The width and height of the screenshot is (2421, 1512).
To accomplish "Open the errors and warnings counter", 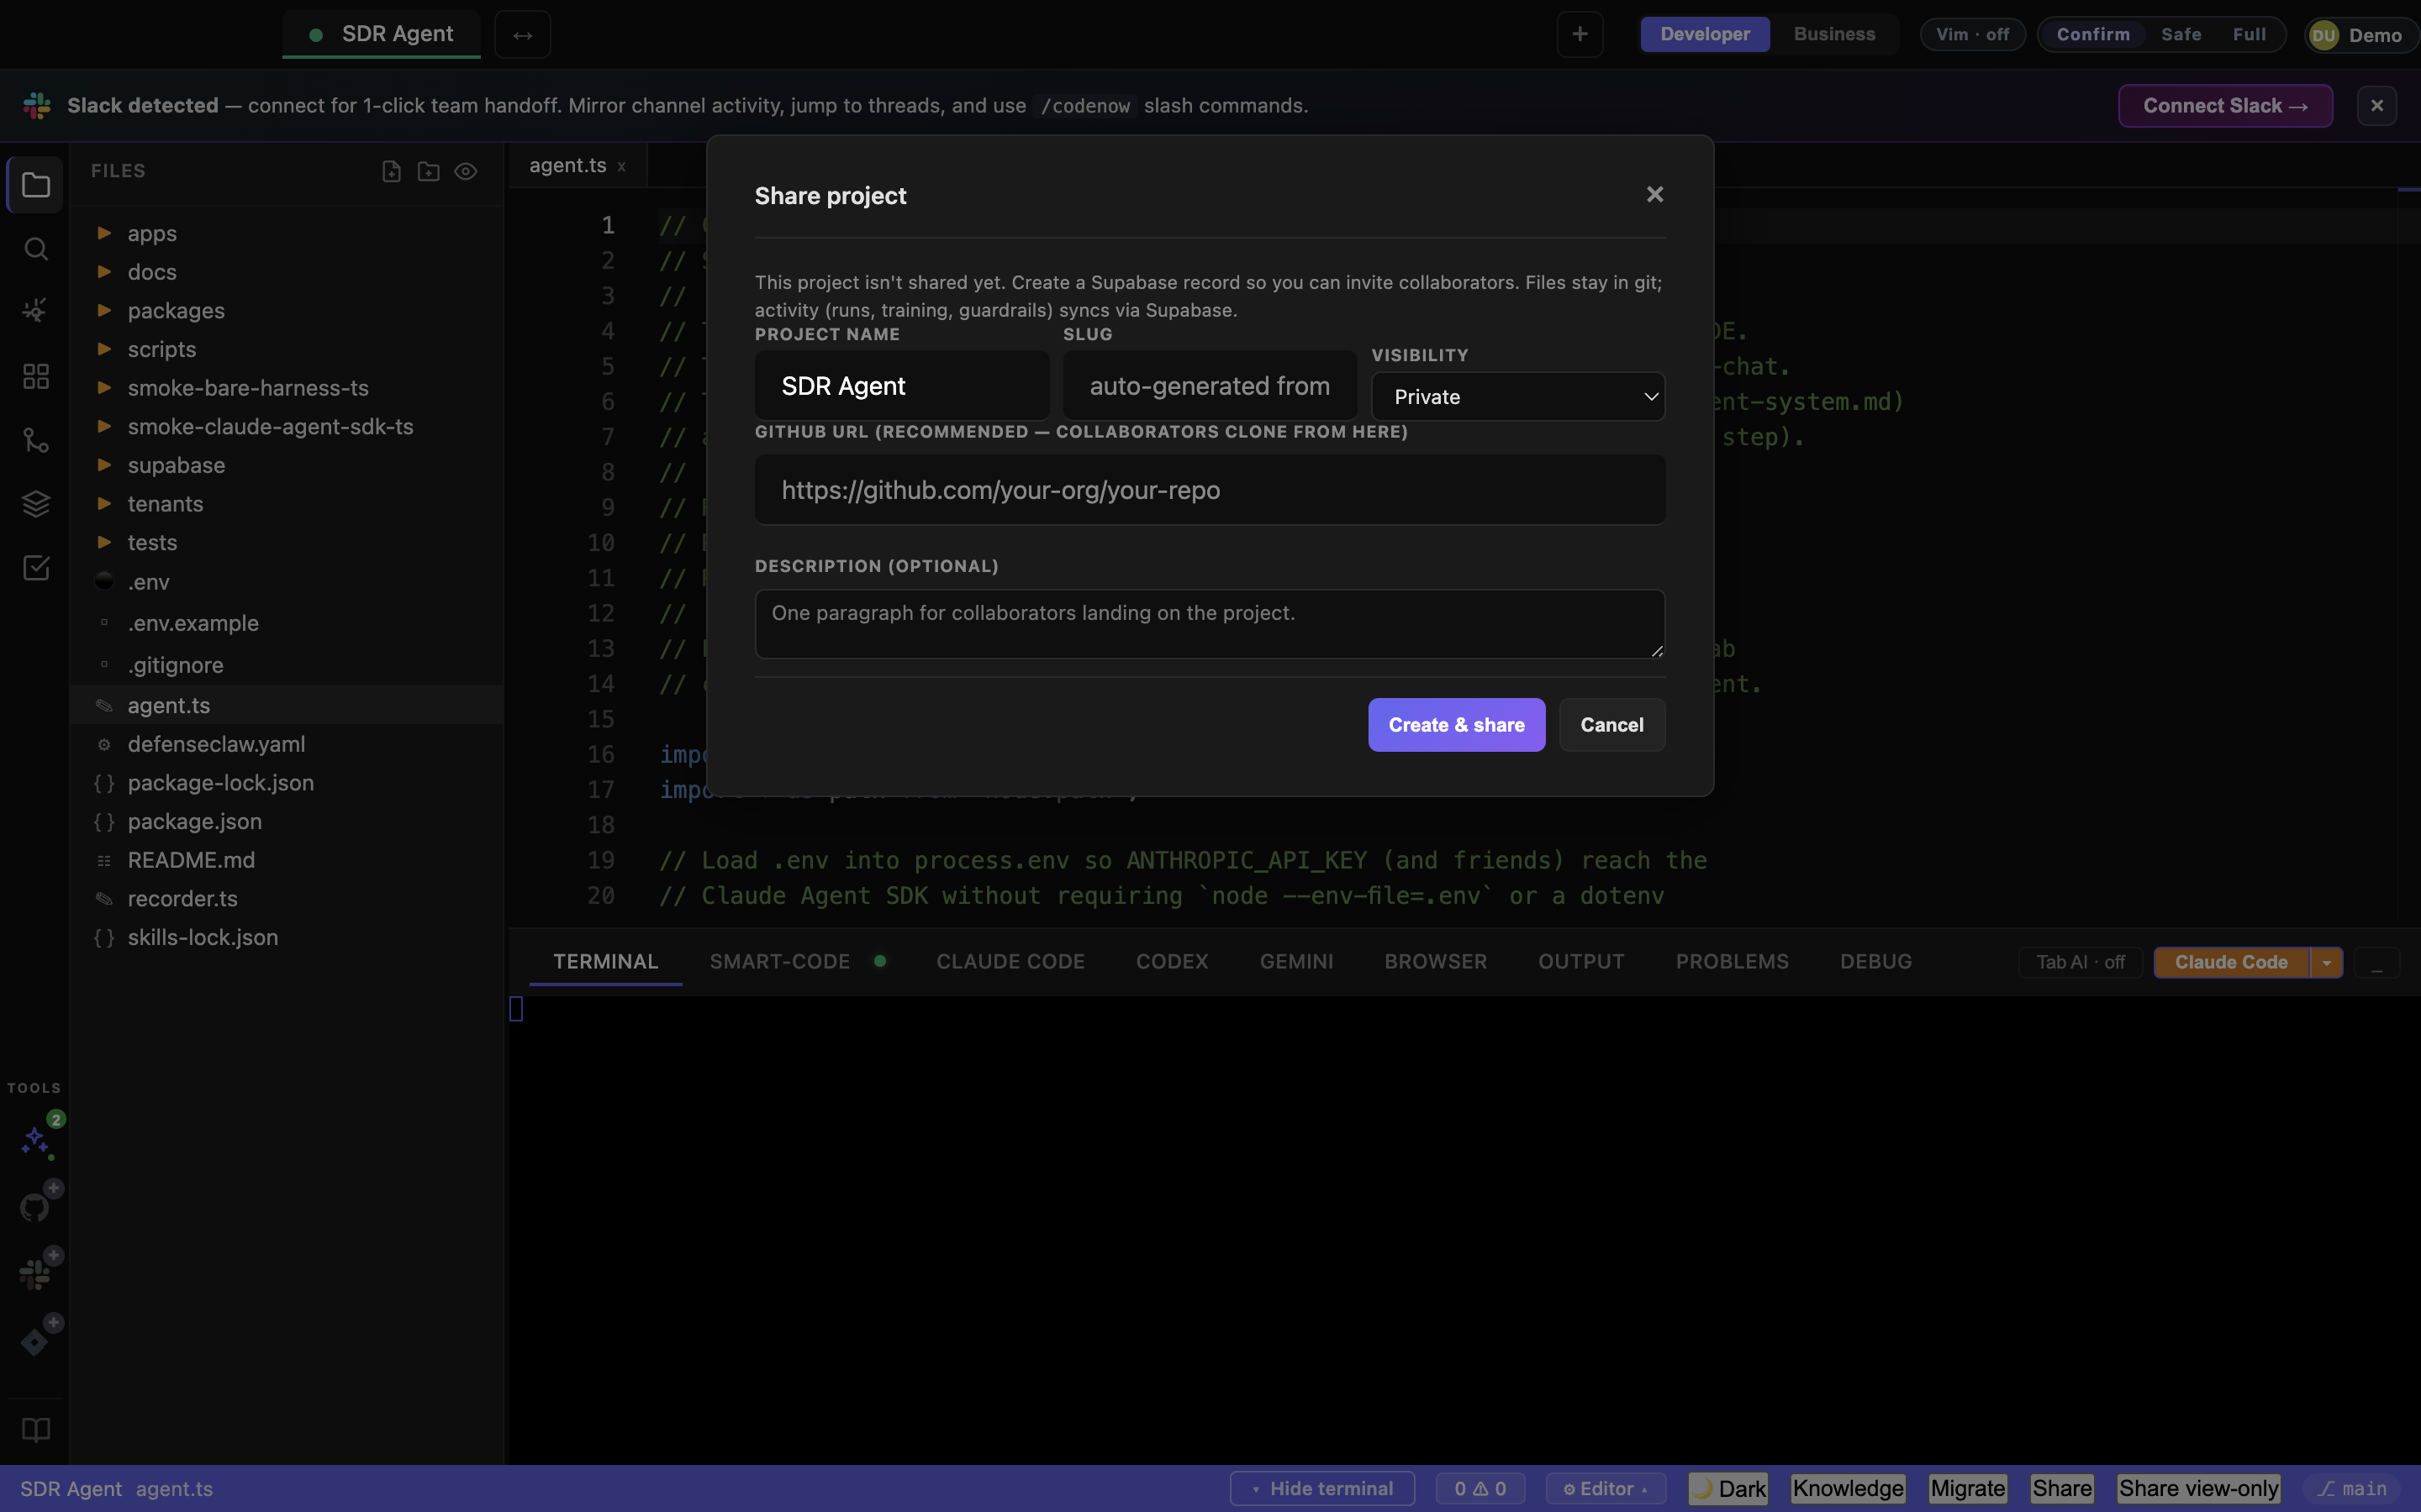I will (x=1479, y=1489).
